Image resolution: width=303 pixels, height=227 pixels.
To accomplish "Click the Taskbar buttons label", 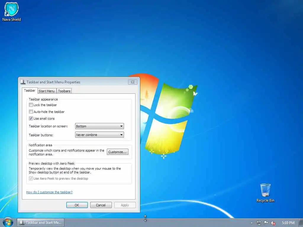I will 41,135.
